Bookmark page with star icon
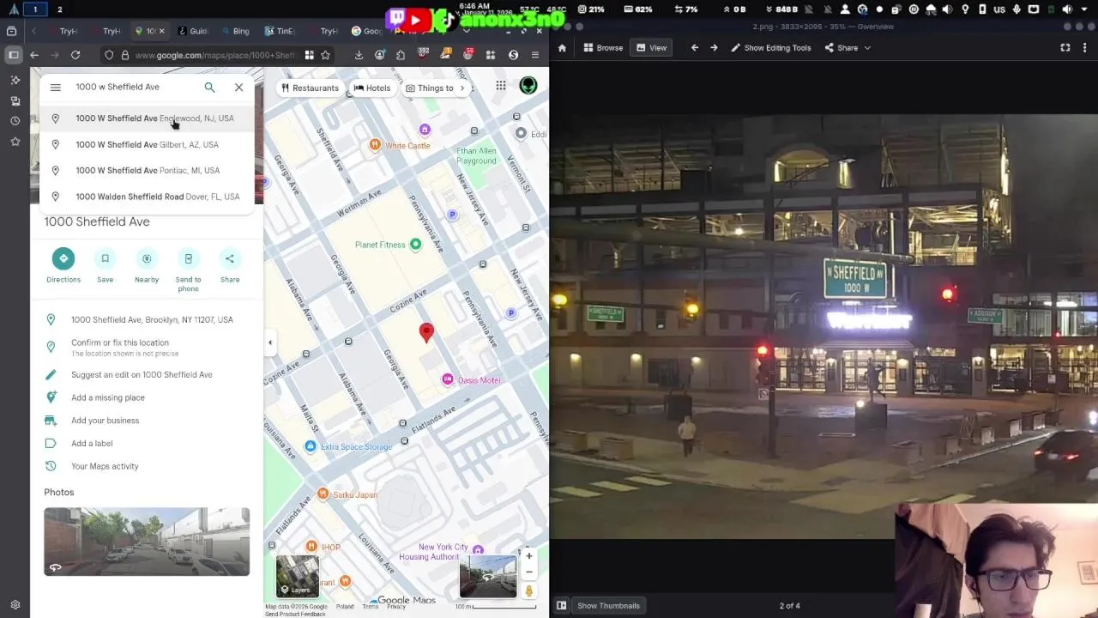1098x618 pixels. coord(325,55)
